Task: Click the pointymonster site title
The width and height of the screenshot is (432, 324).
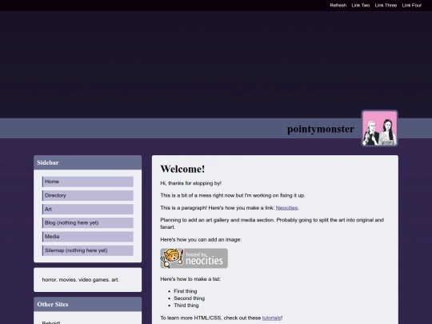Action: point(321,129)
